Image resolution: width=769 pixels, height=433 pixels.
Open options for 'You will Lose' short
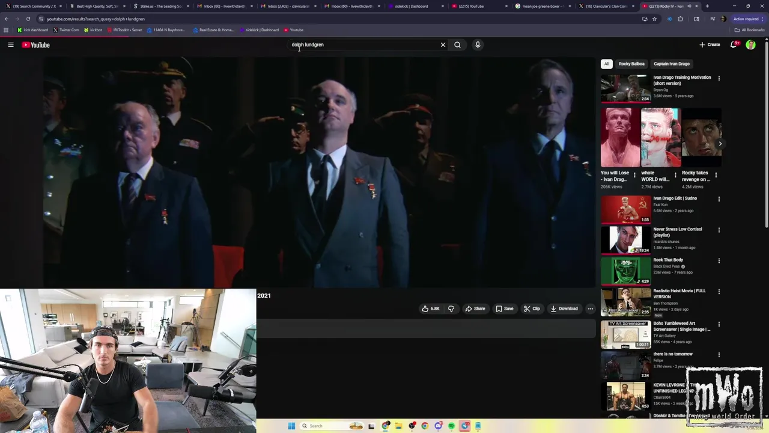click(634, 175)
